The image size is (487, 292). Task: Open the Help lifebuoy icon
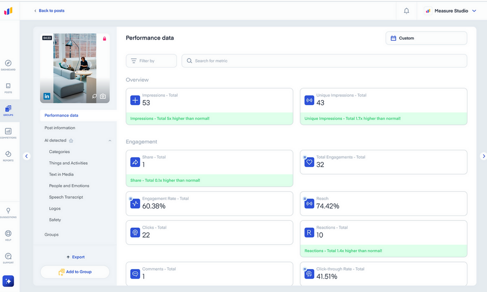(x=8, y=233)
